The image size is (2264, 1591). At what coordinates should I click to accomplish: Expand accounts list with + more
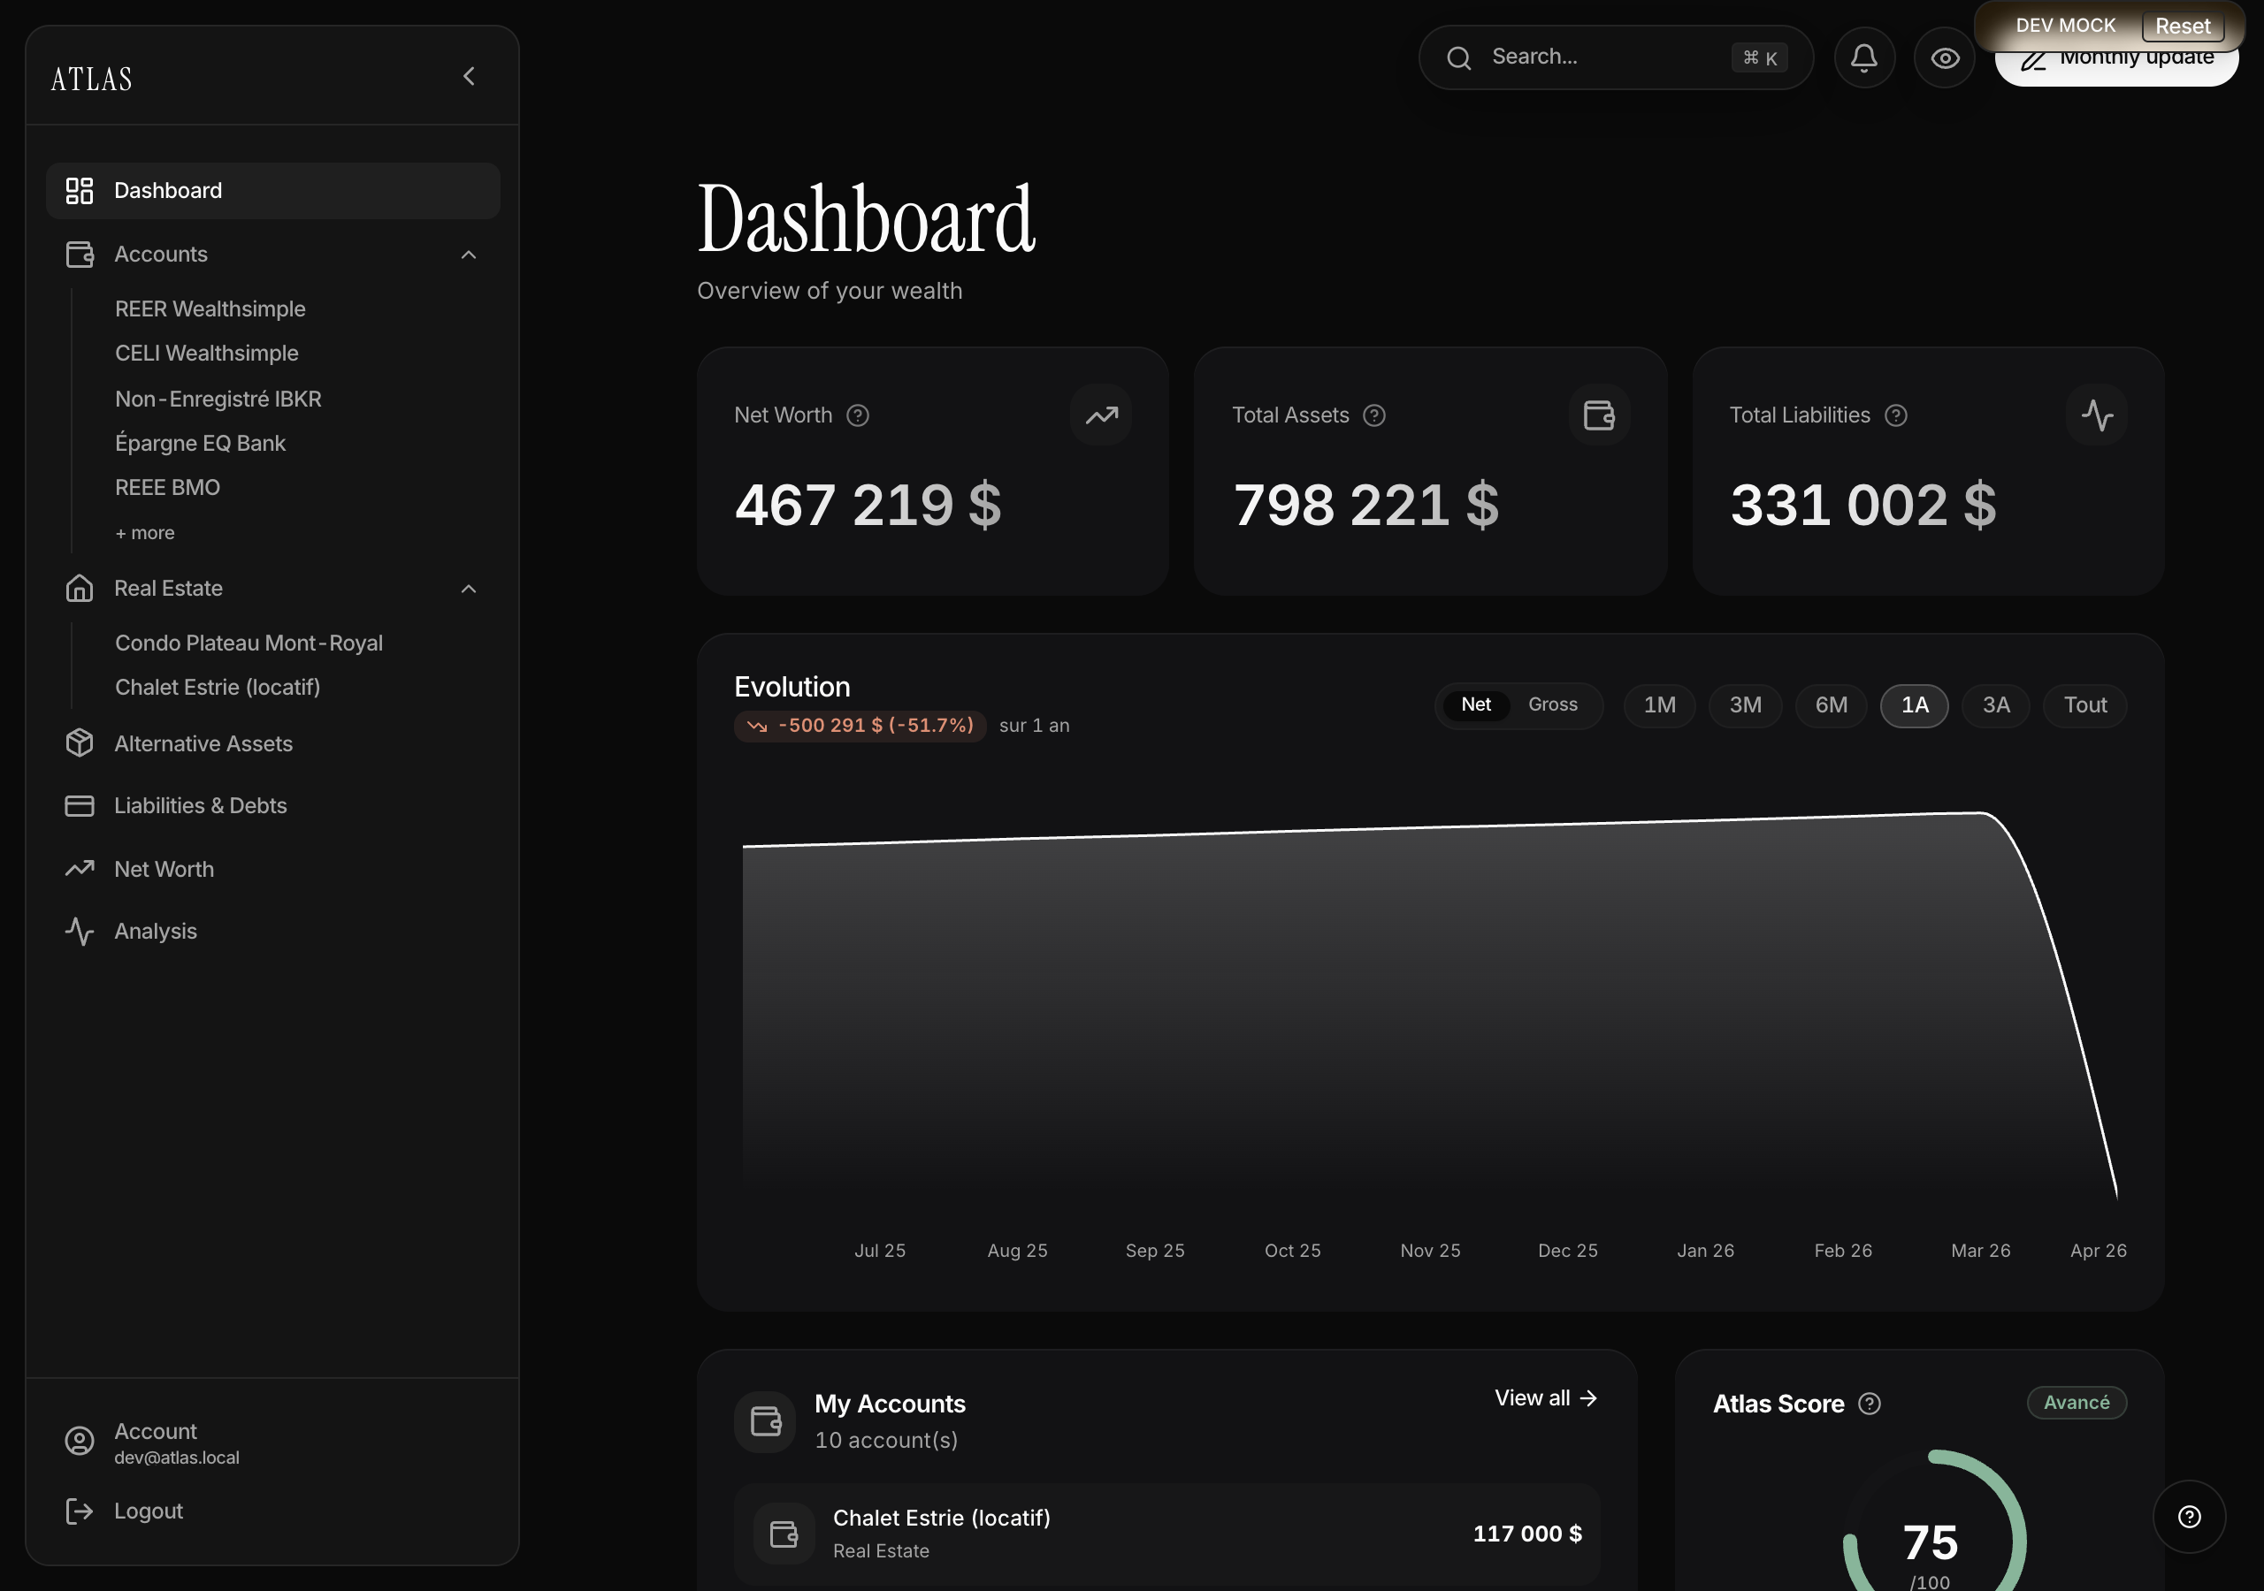(145, 532)
